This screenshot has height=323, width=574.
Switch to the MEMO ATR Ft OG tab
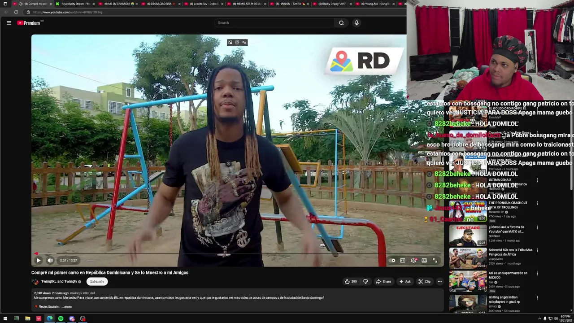(247, 4)
